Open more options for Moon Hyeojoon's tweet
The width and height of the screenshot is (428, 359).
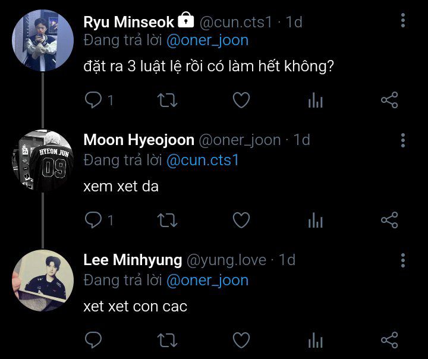403,140
